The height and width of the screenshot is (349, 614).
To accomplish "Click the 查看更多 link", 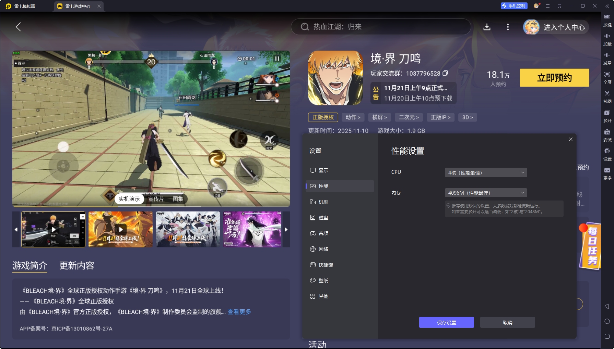I will (239, 312).
